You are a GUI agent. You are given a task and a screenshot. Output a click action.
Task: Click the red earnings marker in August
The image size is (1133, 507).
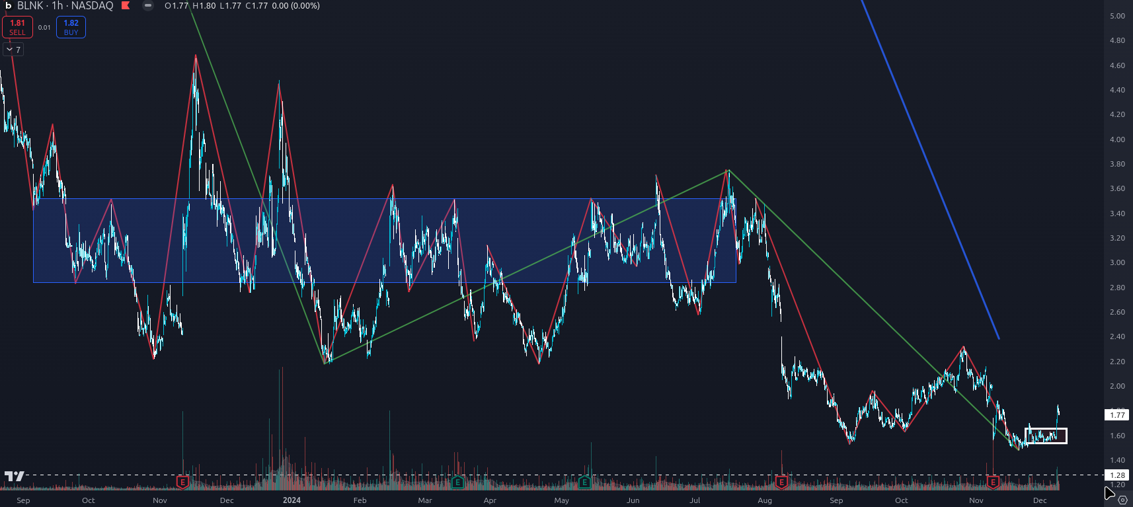782,482
